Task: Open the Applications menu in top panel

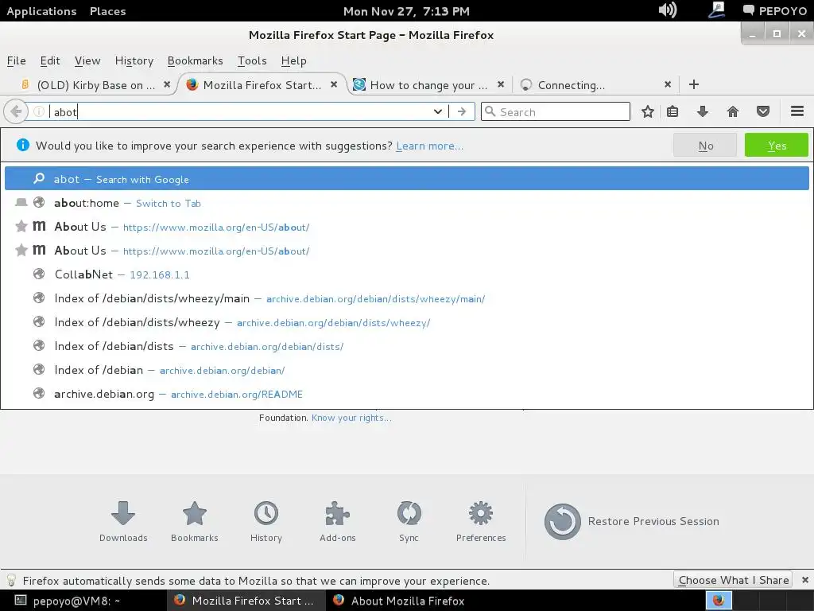Action: pyautogui.click(x=41, y=11)
